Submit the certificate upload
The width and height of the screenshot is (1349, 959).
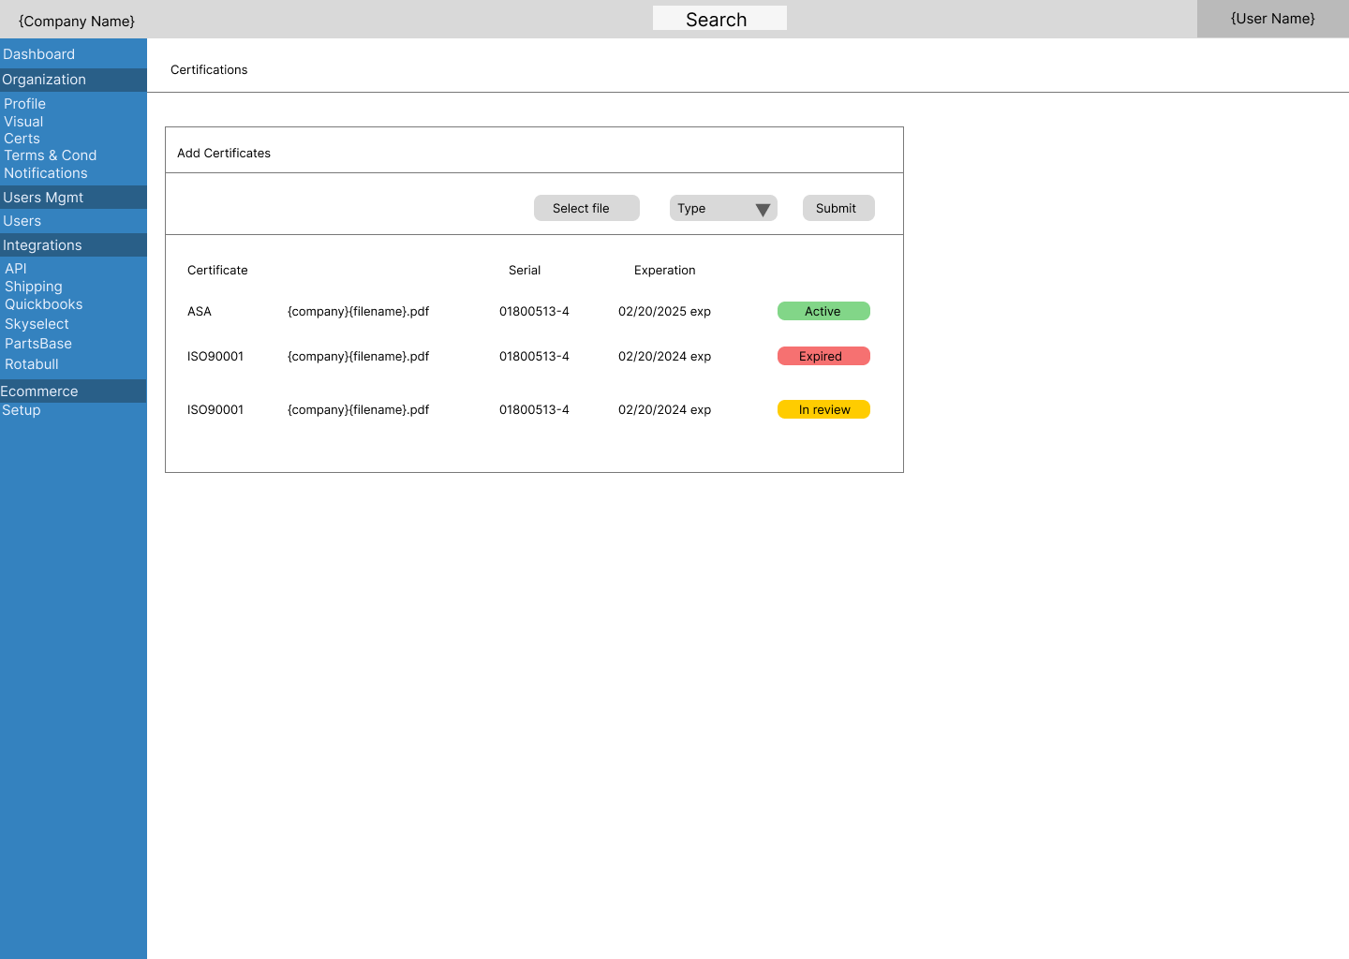click(x=838, y=208)
